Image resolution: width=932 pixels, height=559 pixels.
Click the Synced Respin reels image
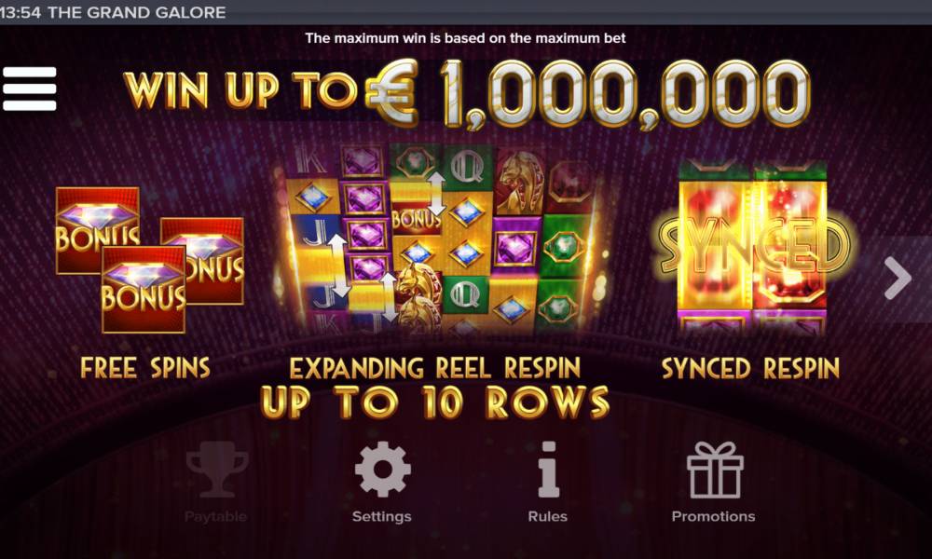752,248
